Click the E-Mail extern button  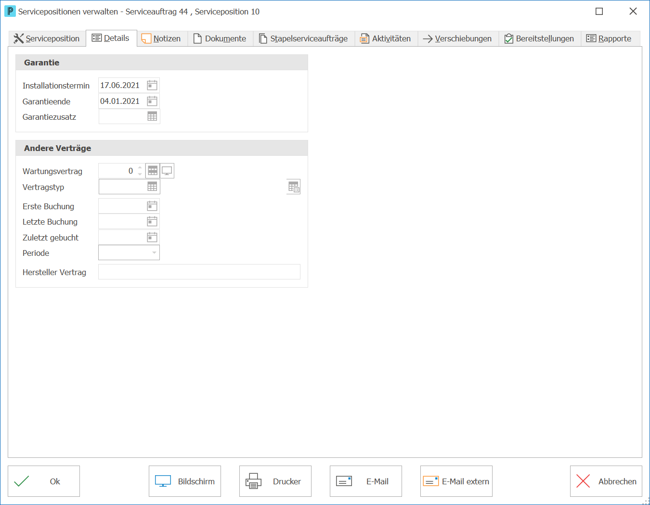pyautogui.click(x=456, y=481)
